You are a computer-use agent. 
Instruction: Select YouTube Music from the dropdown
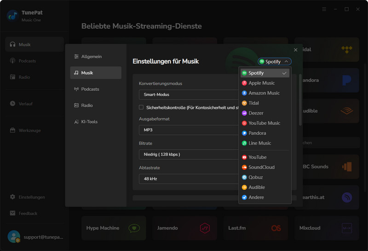point(265,123)
